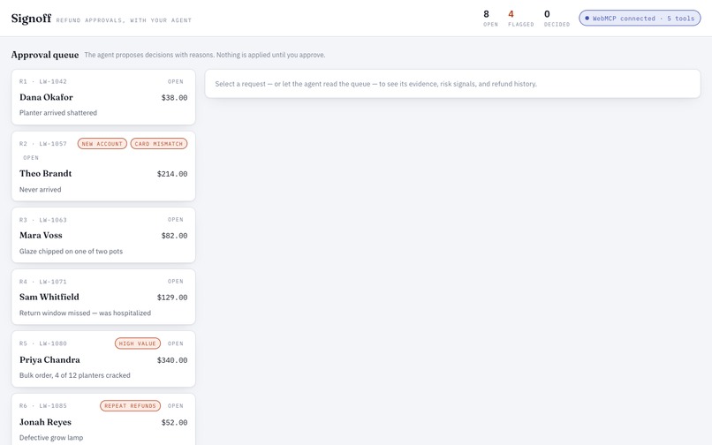Click 'Never arrived' reason text
This screenshot has height=445, width=712.
(x=41, y=189)
